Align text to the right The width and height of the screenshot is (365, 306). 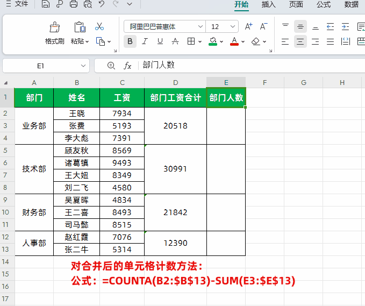pyautogui.click(x=316, y=41)
